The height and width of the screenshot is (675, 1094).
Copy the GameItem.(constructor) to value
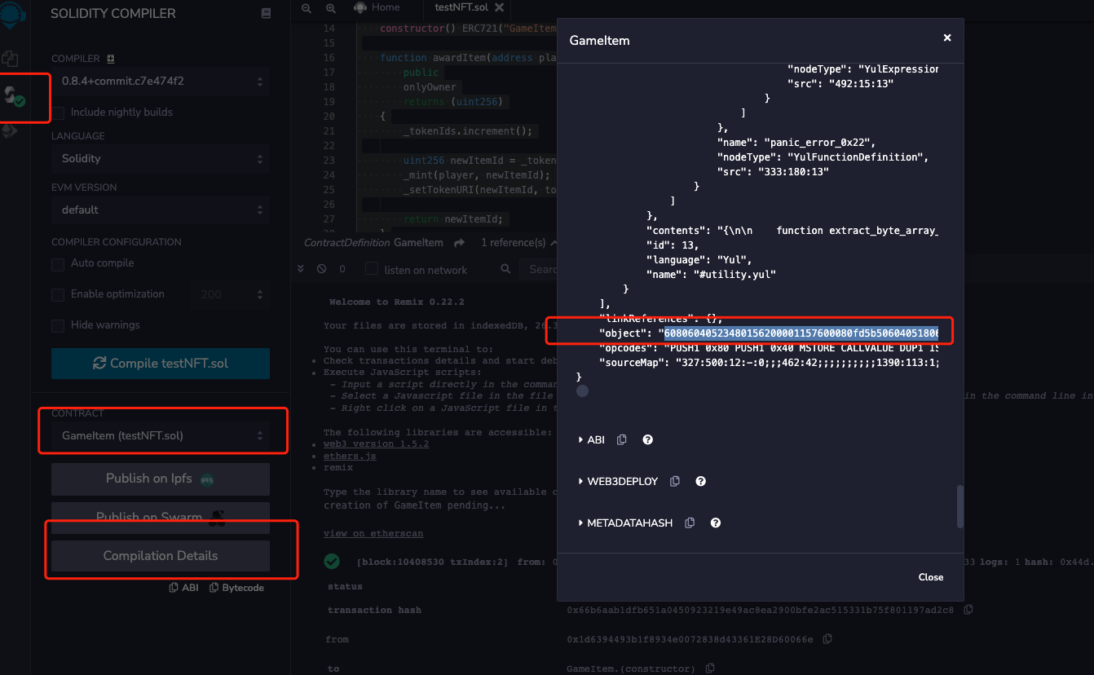click(710, 668)
